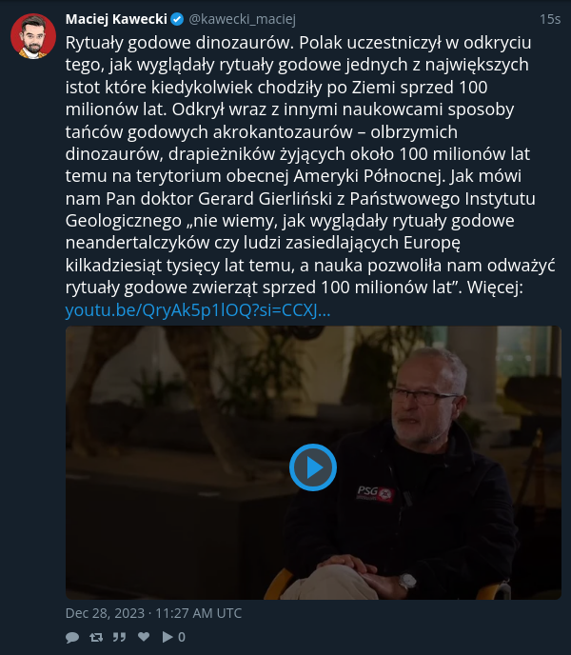The width and height of the screenshot is (571, 655).
Task: Click the Maciej Kawecki display name
Action: (116, 19)
